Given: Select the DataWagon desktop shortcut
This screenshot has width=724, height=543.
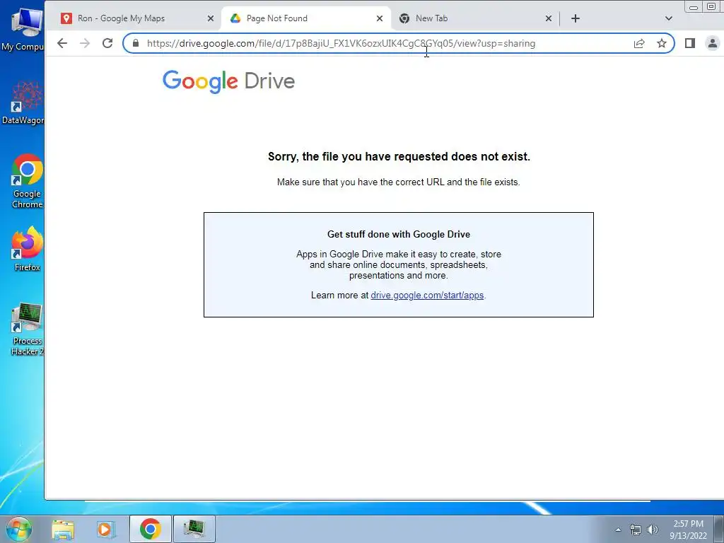Looking at the screenshot, I should point(23,103).
